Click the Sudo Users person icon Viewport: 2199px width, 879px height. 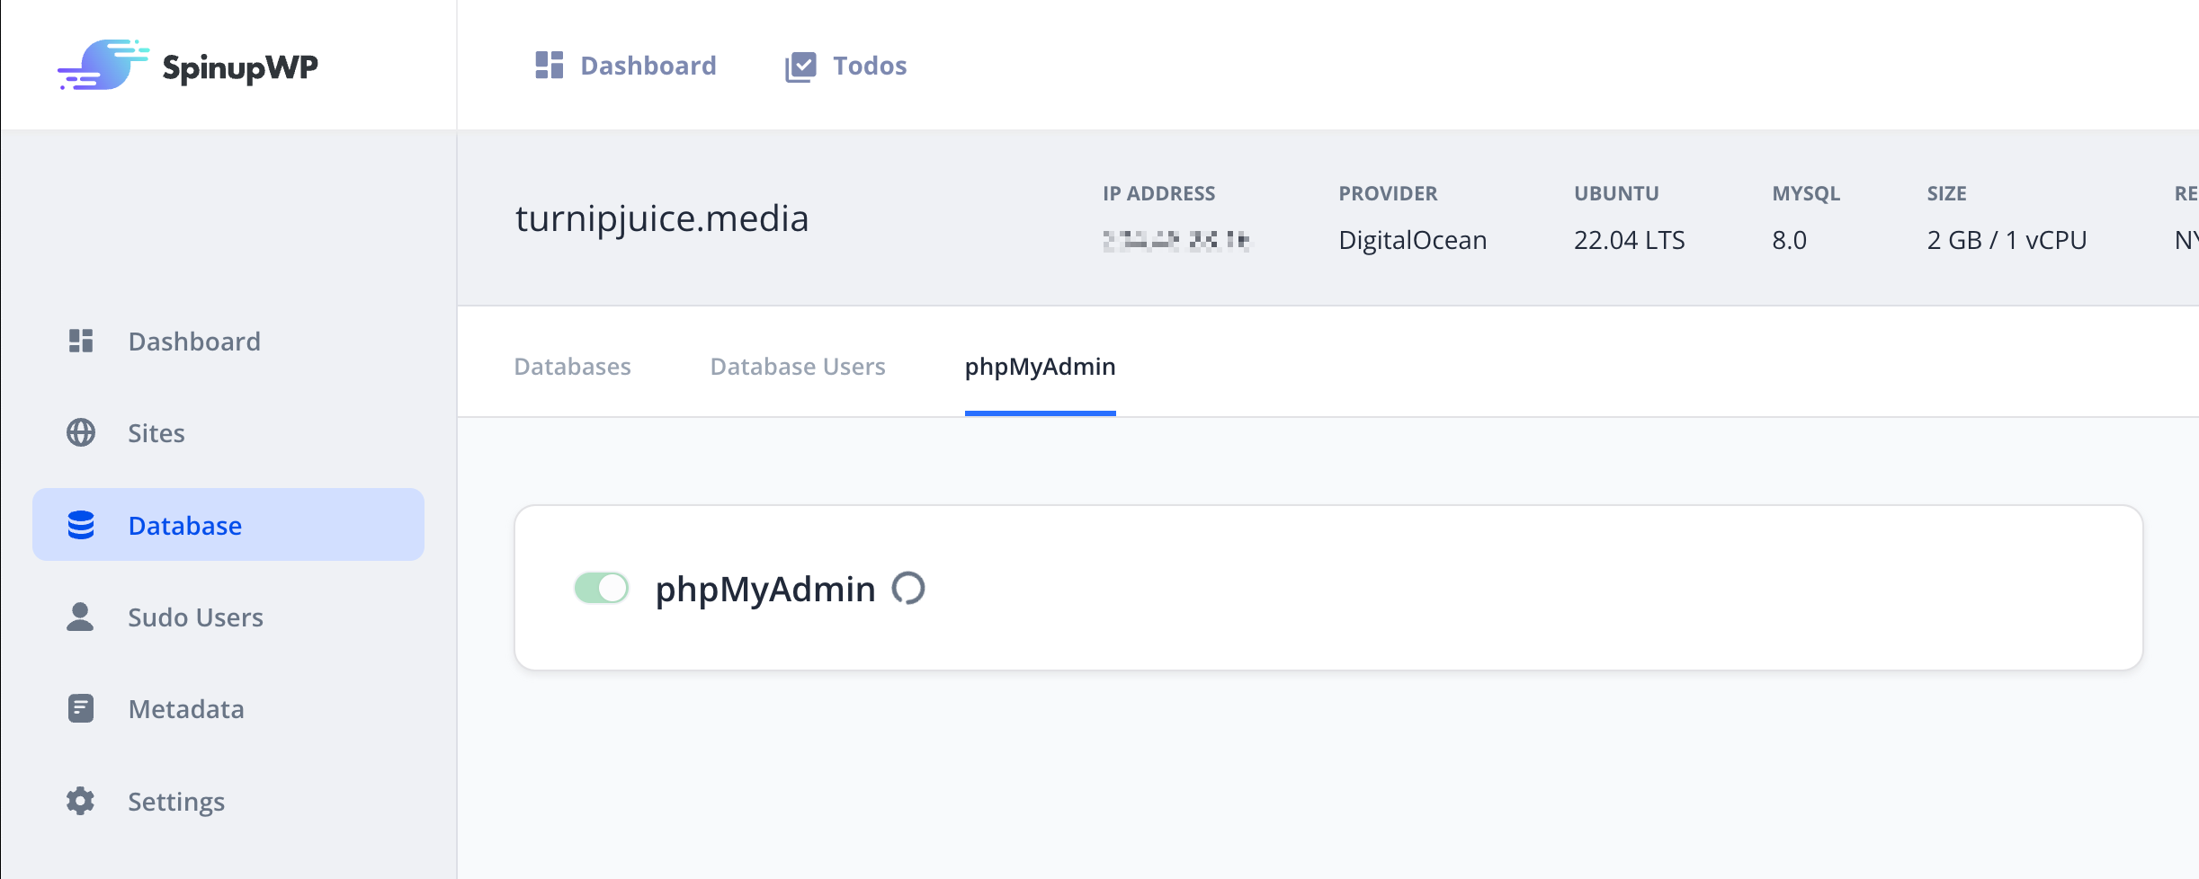pyautogui.click(x=81, y=617)
